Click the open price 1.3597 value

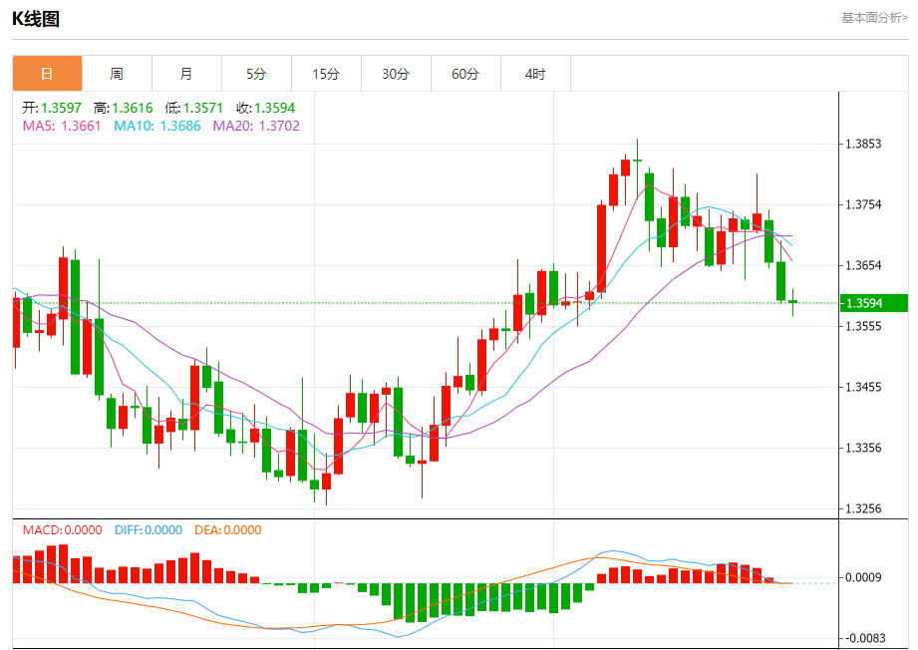(61, 108)
